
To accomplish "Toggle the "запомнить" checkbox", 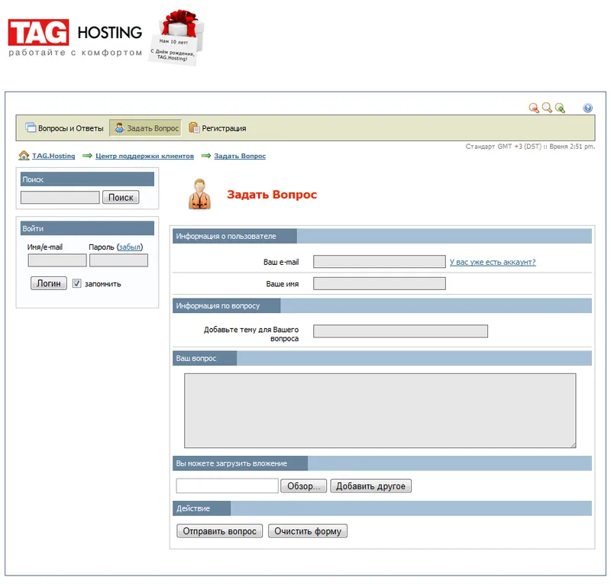I will 77,283.
